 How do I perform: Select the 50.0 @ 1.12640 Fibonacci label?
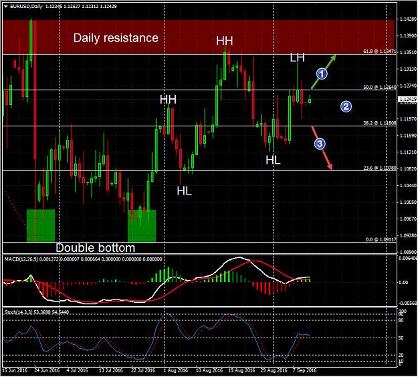coord(380,87)
